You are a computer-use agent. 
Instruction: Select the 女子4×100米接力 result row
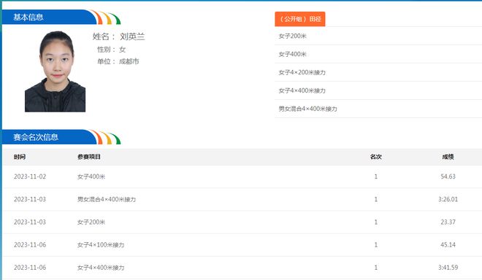(242, 245)
